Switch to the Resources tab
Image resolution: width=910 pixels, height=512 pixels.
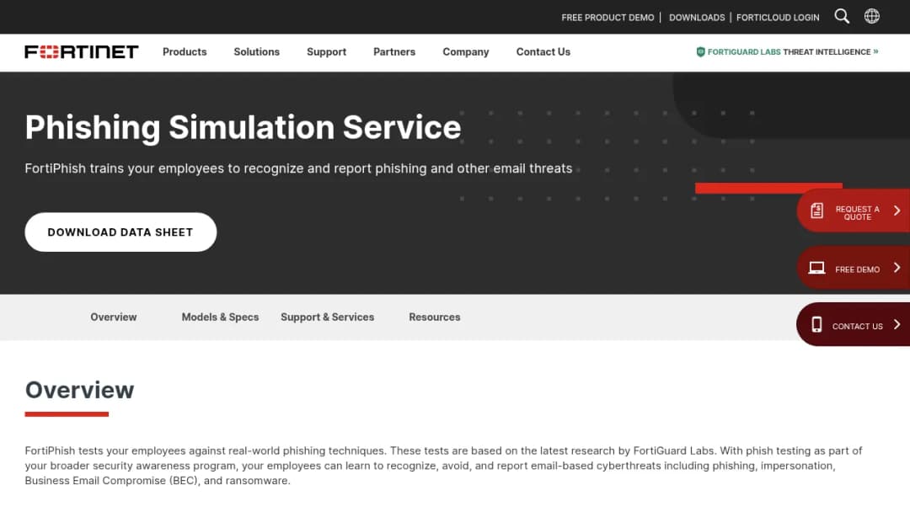tap(434, 317)
